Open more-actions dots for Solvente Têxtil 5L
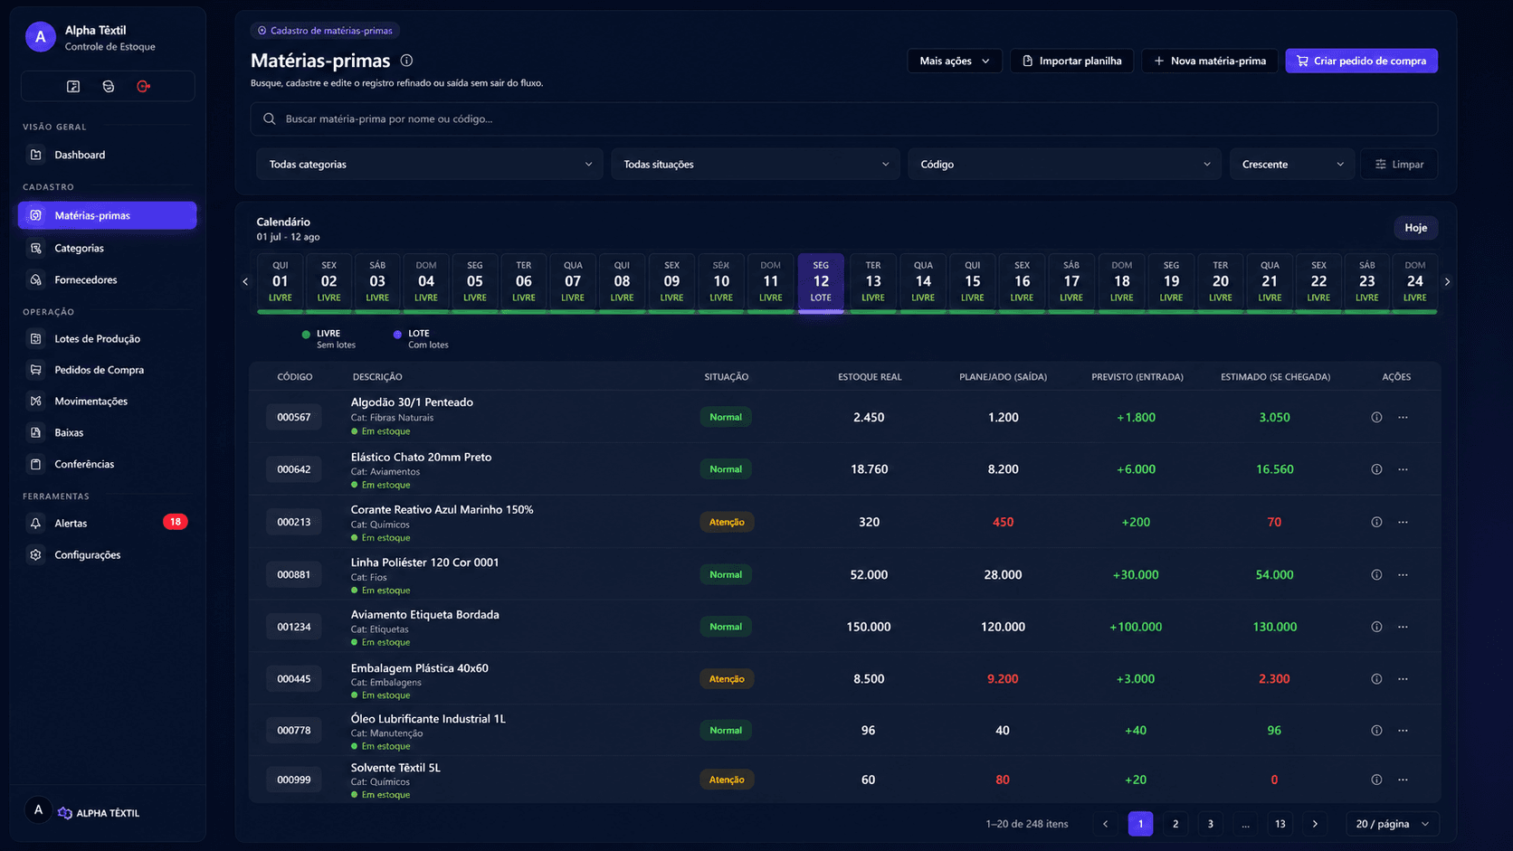This screenshot has width=1513, height=851. [x=1403, y=780]
